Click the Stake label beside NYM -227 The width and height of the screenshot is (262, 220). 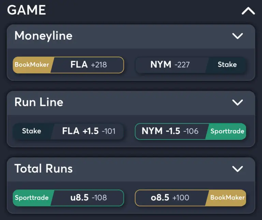pos(227,65)
